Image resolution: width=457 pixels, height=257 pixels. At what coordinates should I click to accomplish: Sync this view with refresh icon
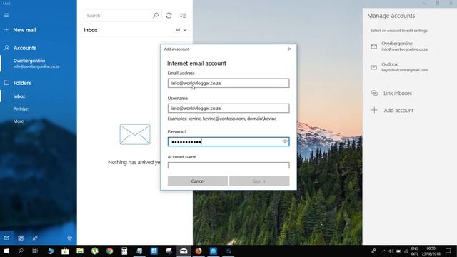point(169,16)
